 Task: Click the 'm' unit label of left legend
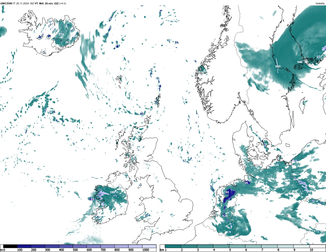[2, 250]
